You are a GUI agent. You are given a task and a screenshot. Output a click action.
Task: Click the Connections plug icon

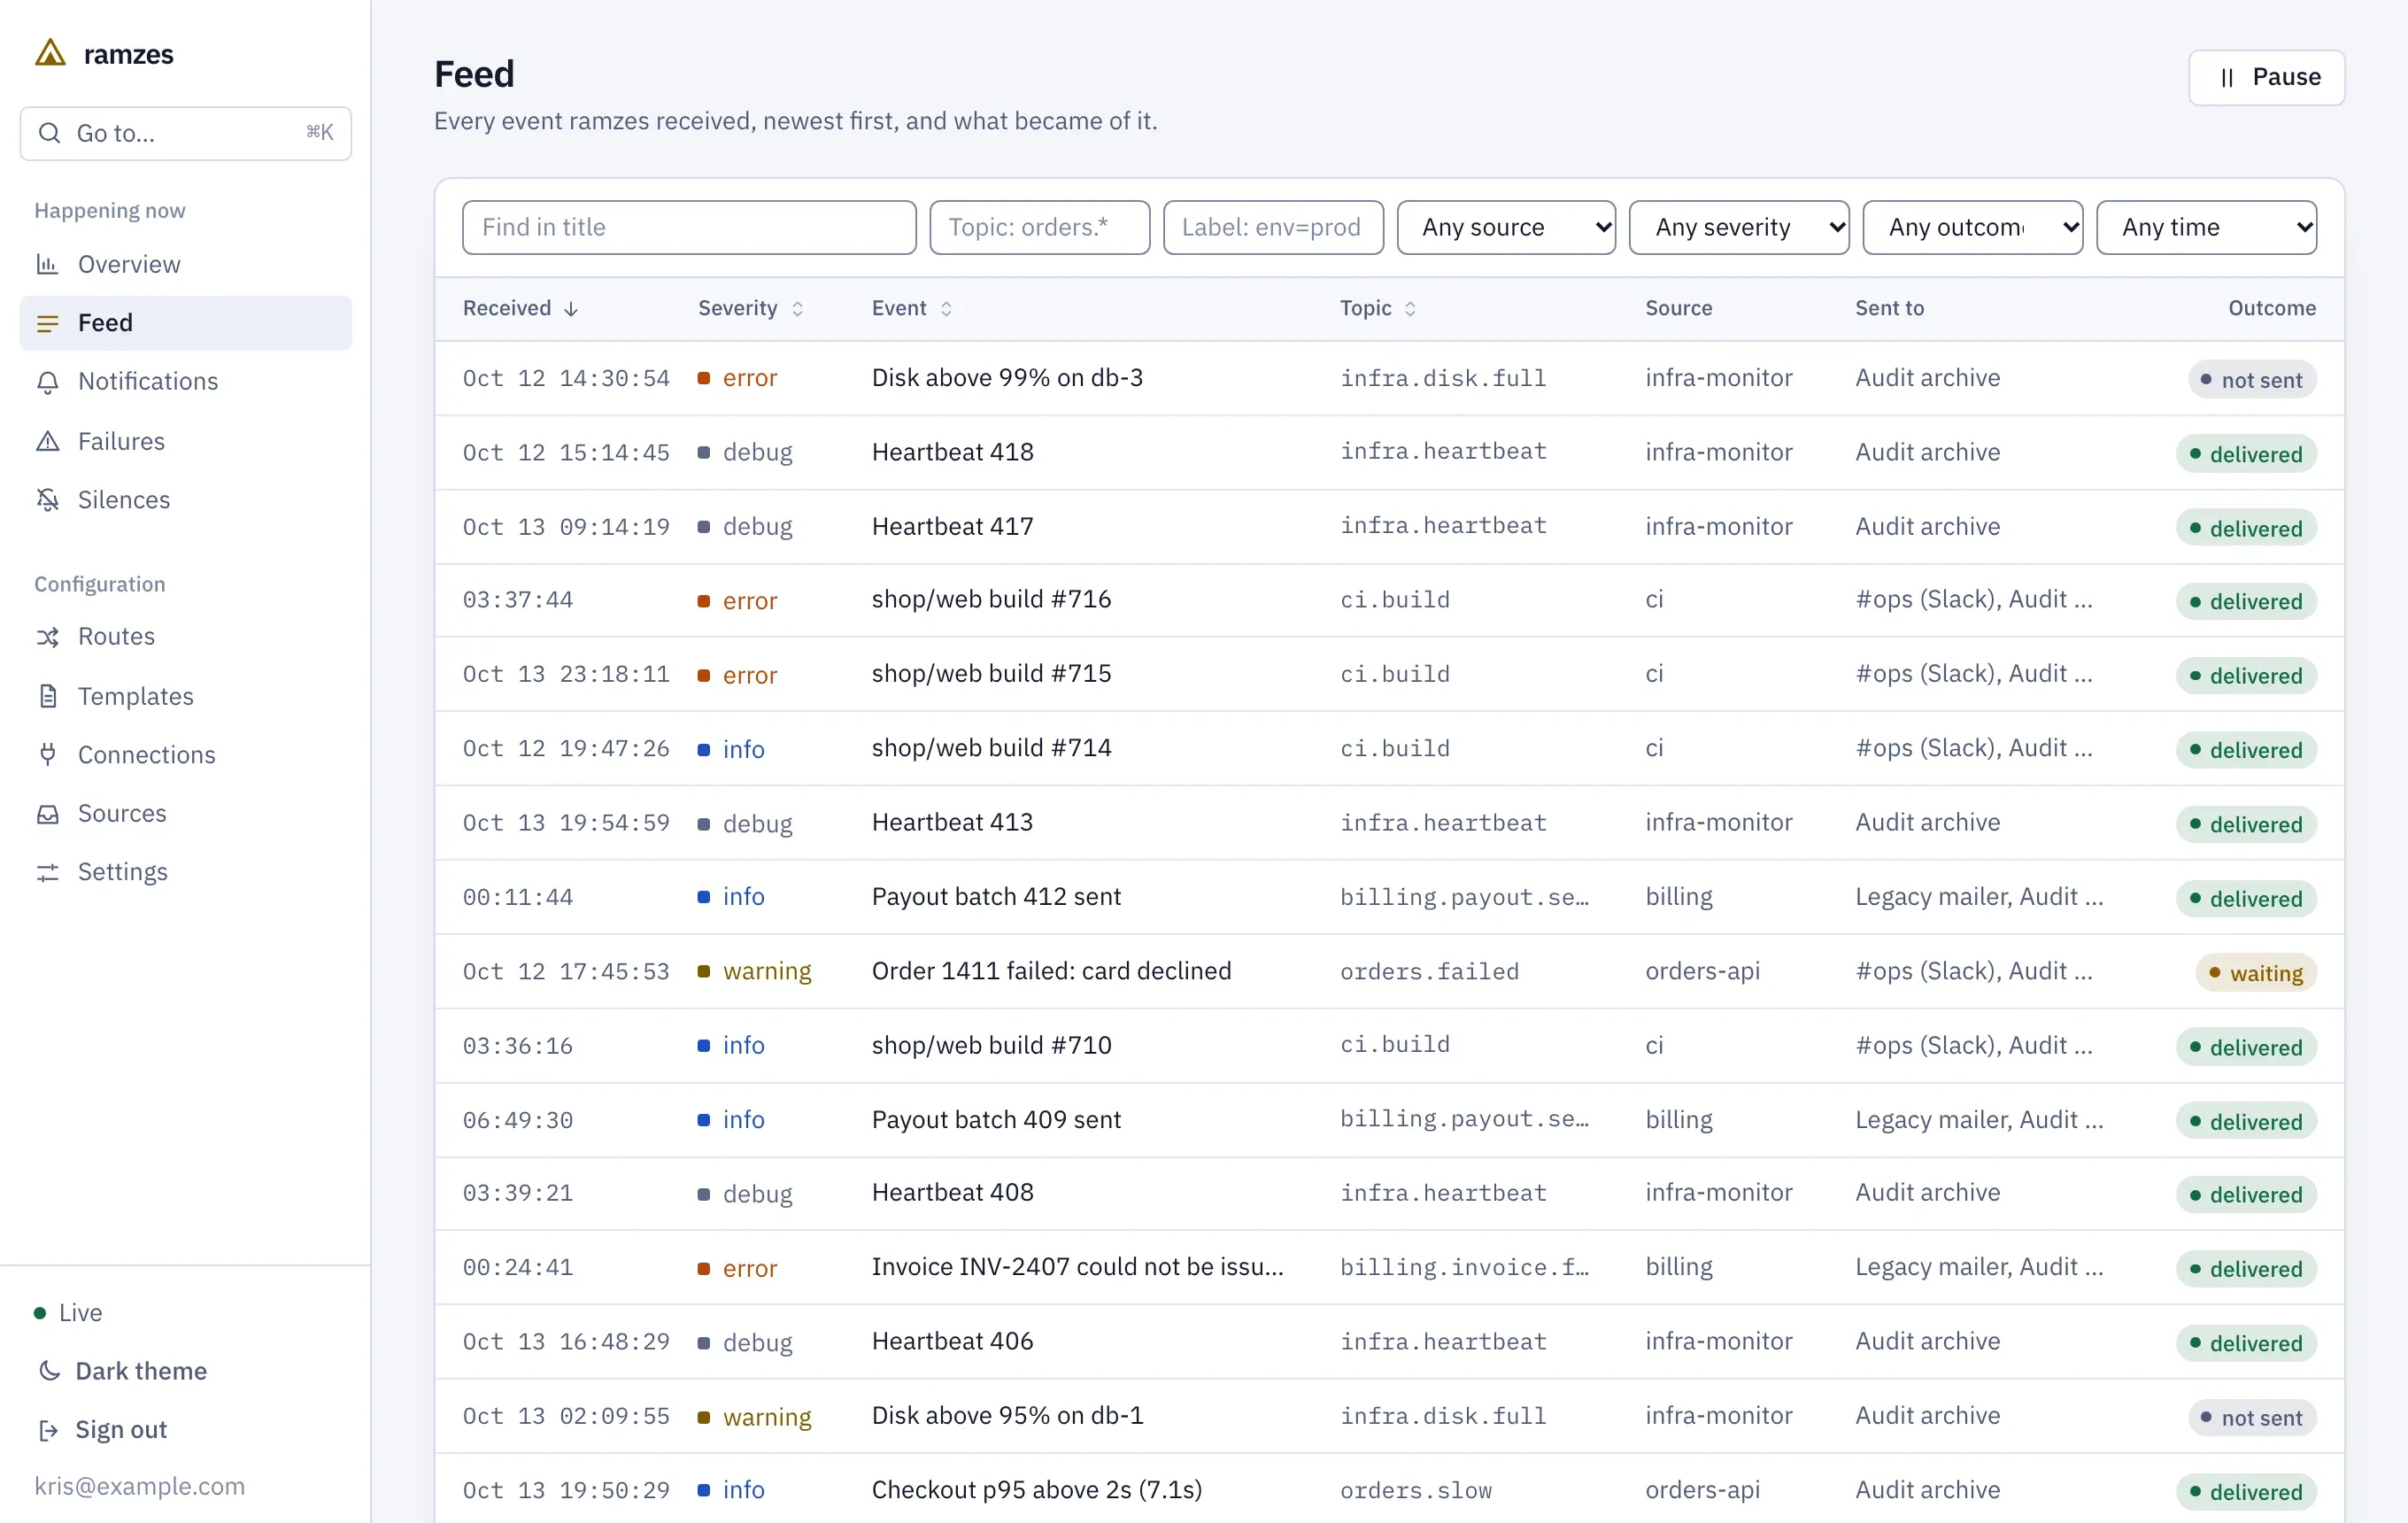[x=47, y=755]
